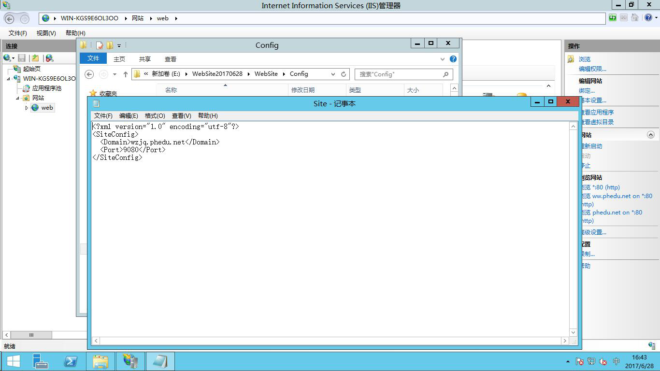The image size is (660, 371).
Task: Expand the web site tree node
Action: point(27,108)
